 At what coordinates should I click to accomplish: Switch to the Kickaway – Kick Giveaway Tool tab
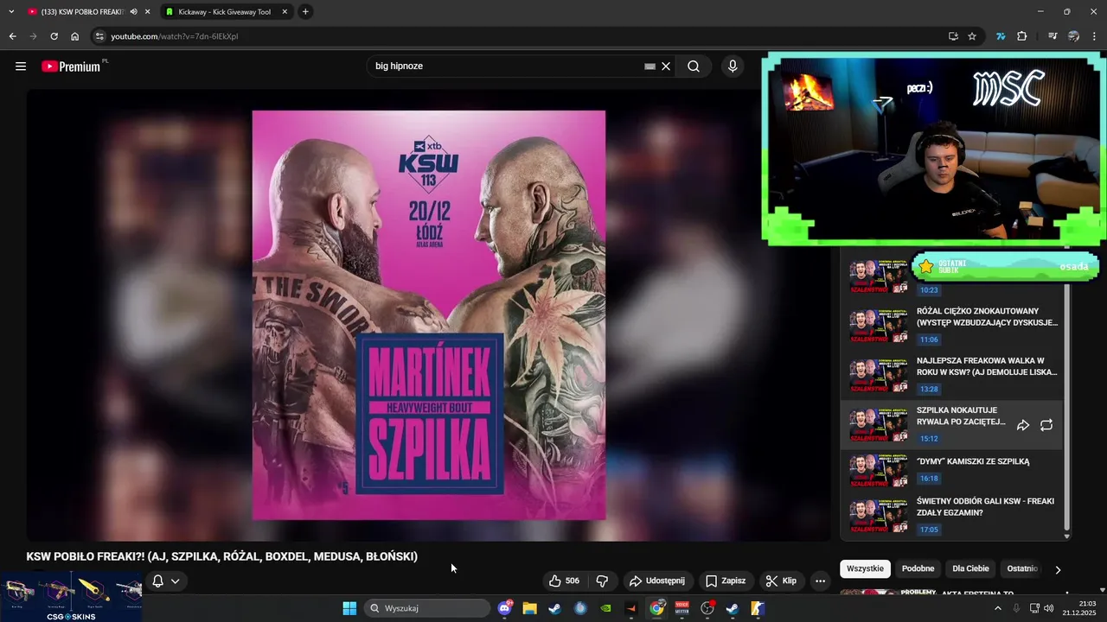[225, 12]
